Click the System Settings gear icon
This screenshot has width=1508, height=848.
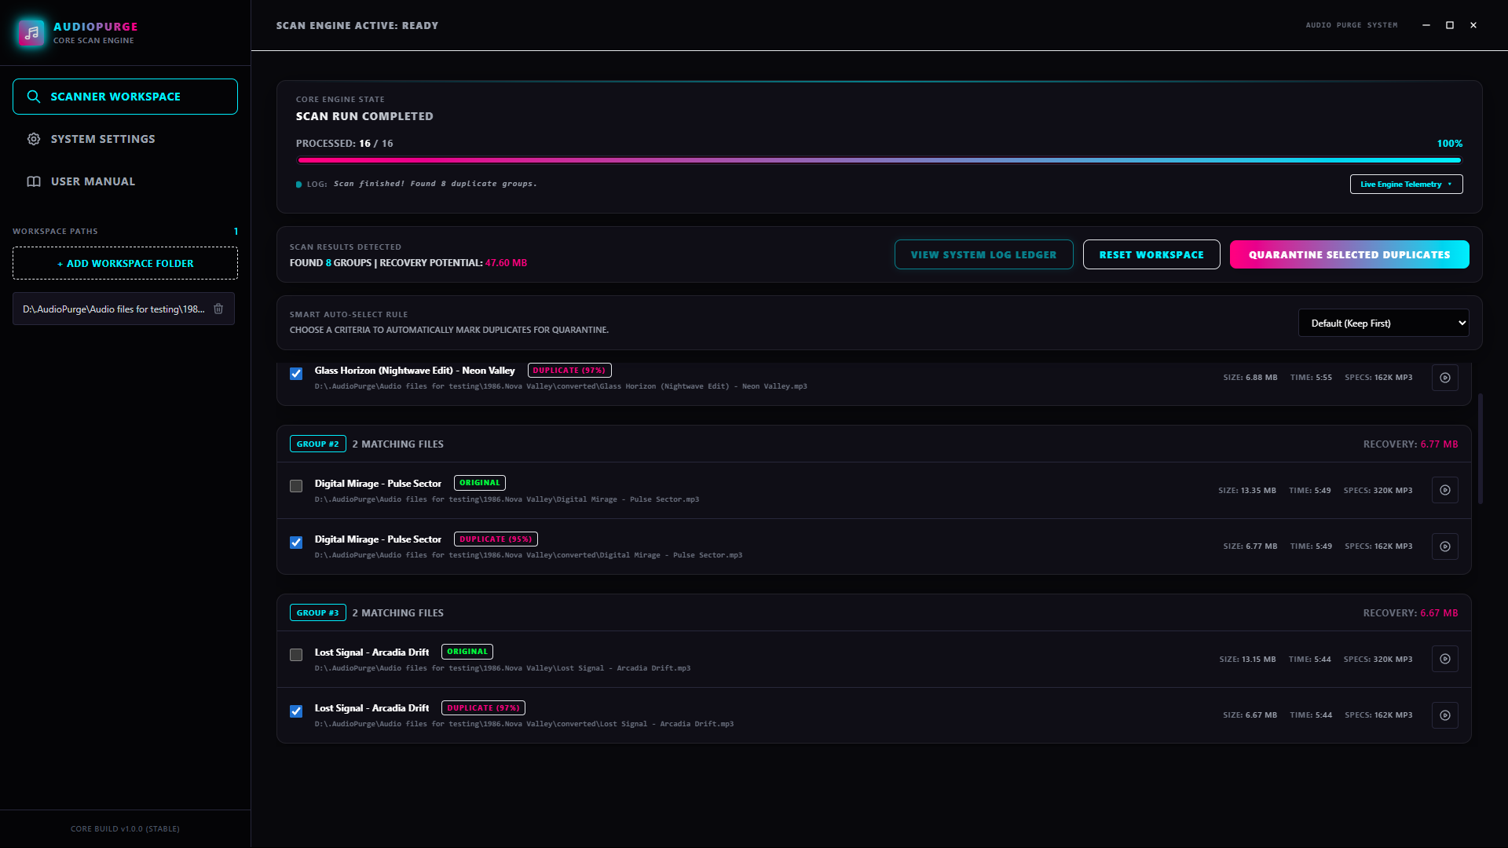(34, 139)
